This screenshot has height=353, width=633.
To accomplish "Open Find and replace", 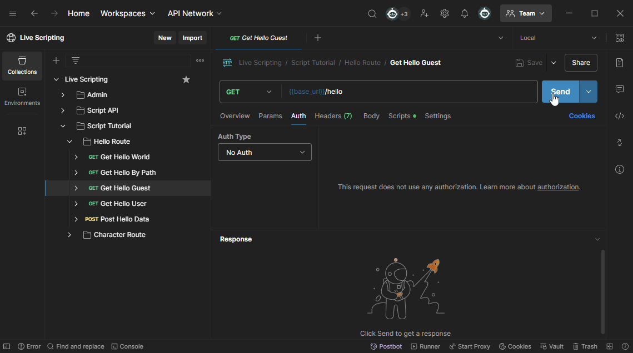I will [x=76, y=346].
